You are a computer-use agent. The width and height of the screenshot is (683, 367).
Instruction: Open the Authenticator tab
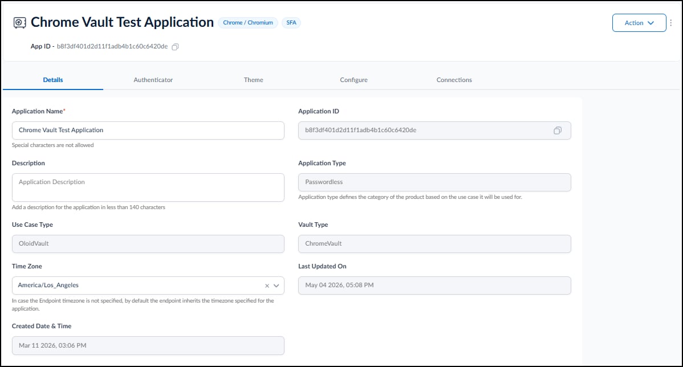153,80
